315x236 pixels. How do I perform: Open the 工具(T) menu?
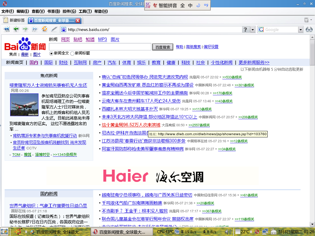[85, 11]
